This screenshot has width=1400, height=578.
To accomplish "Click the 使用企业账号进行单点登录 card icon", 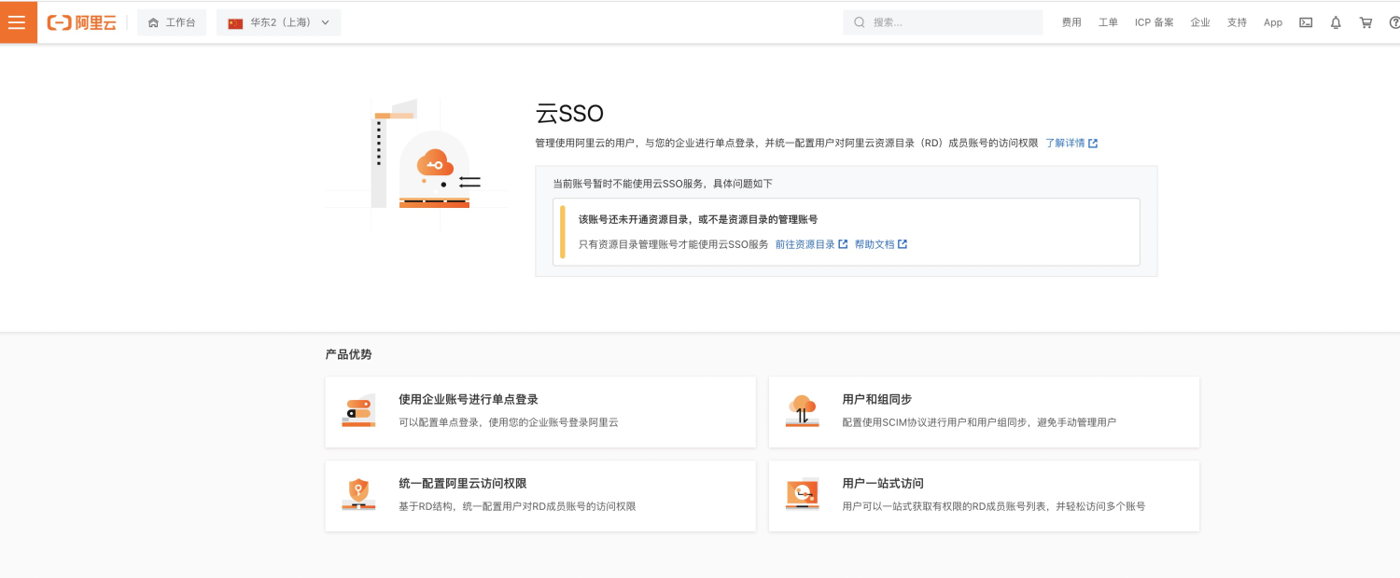I will 358,411.
